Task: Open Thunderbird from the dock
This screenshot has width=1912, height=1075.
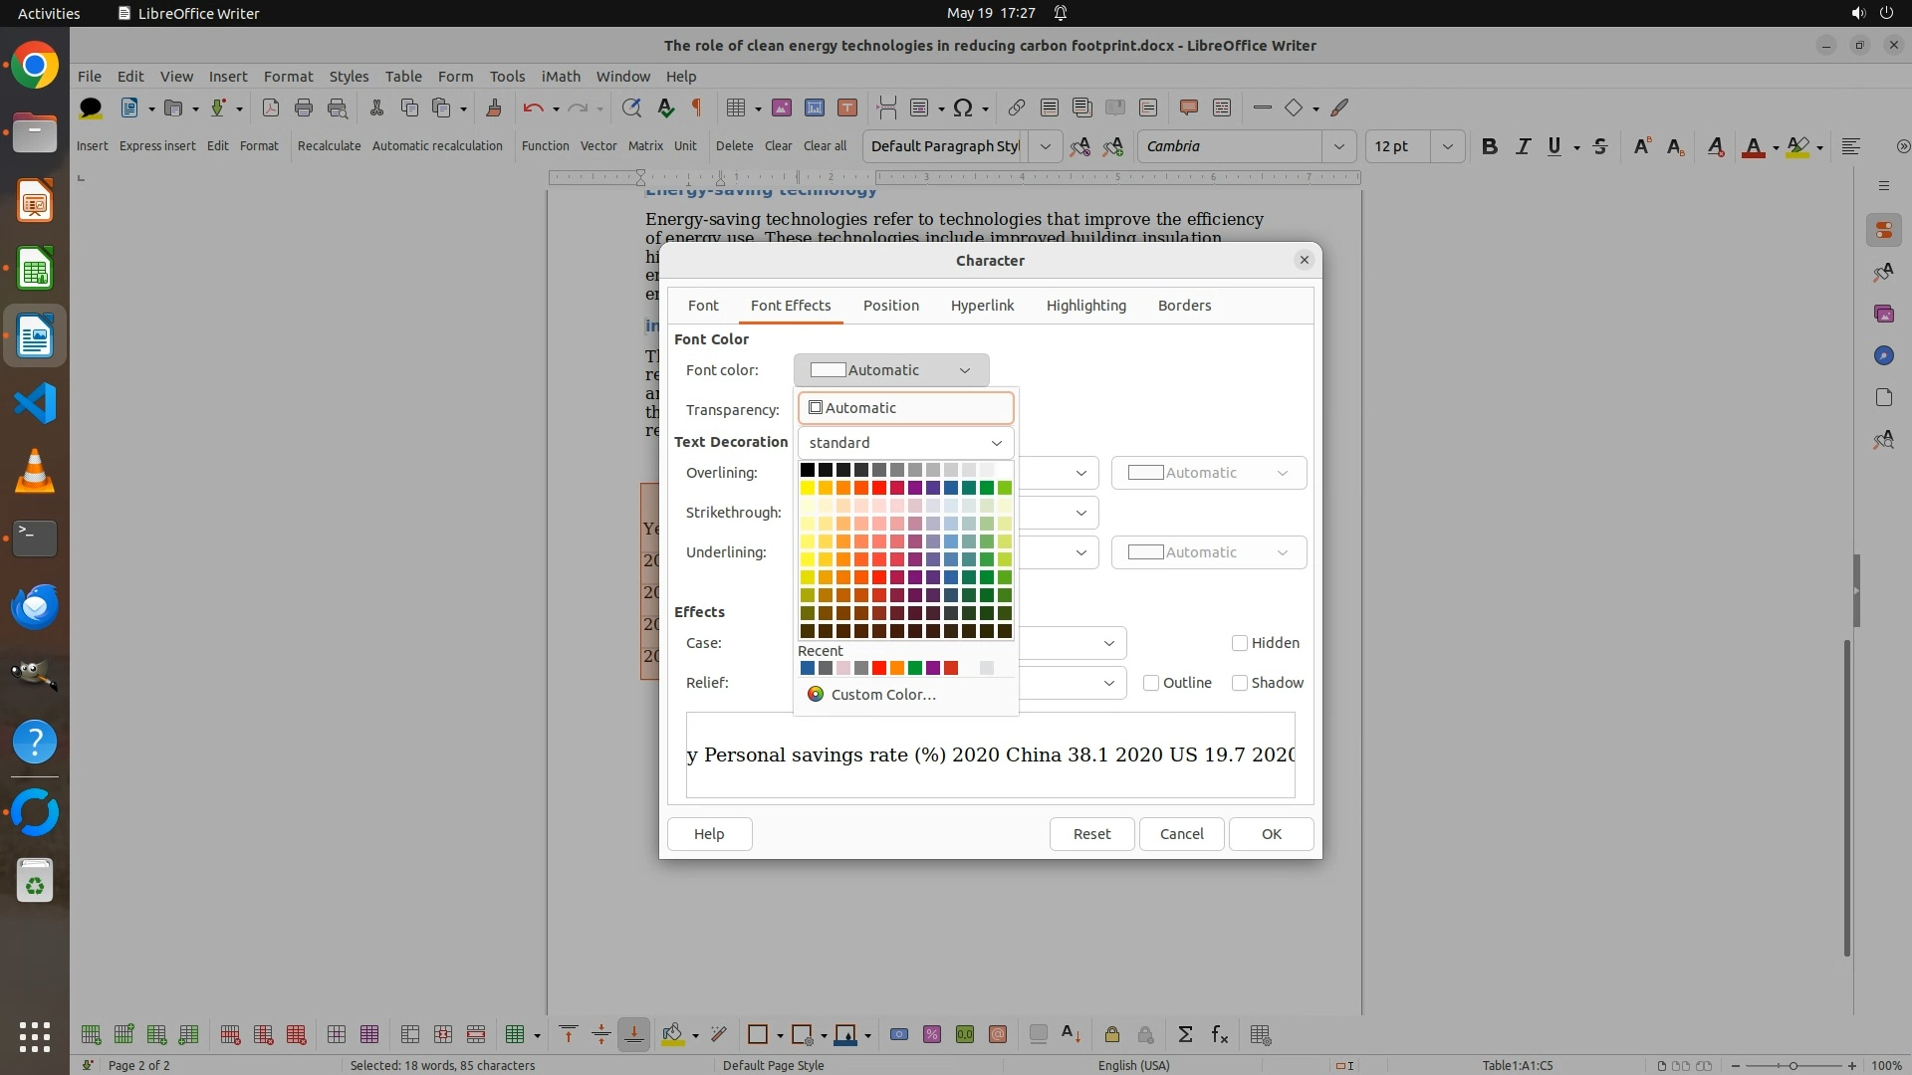Action: click(35, 606)
